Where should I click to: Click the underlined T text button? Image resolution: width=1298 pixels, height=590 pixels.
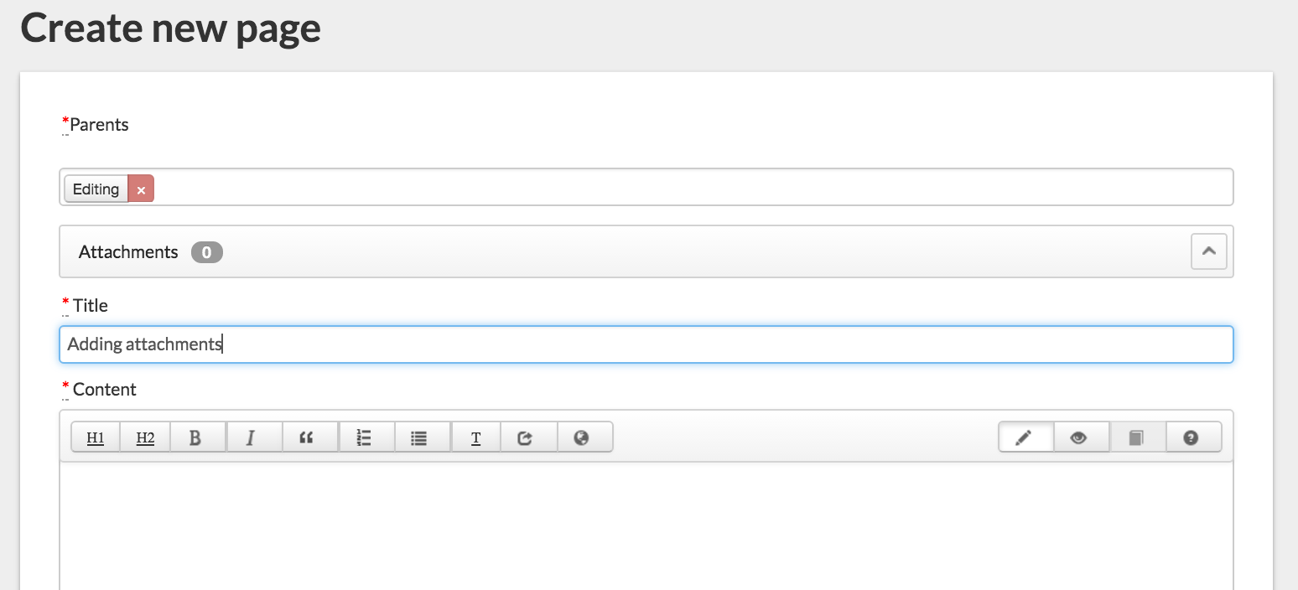click(x=475, y=437)
